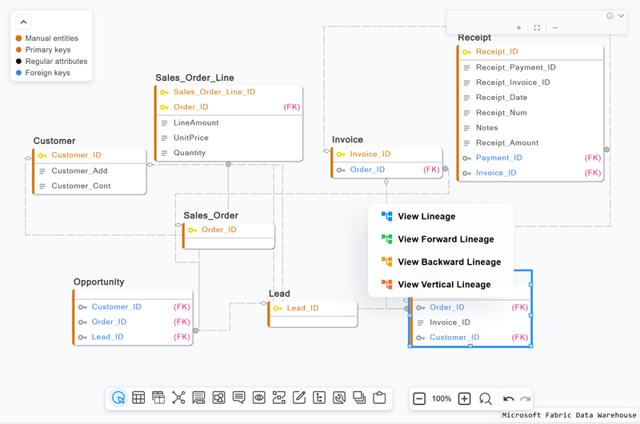The height and width of the screenshot is (424, 640).
Task: Choose View Backward Lineage menu entry
Action: [441, 262]
